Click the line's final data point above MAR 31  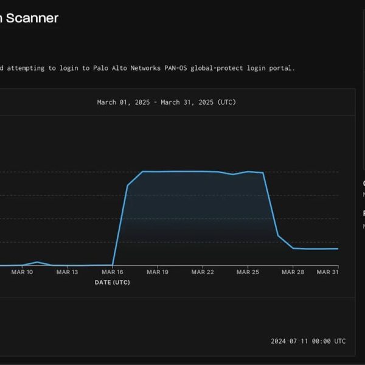[338, 249]
